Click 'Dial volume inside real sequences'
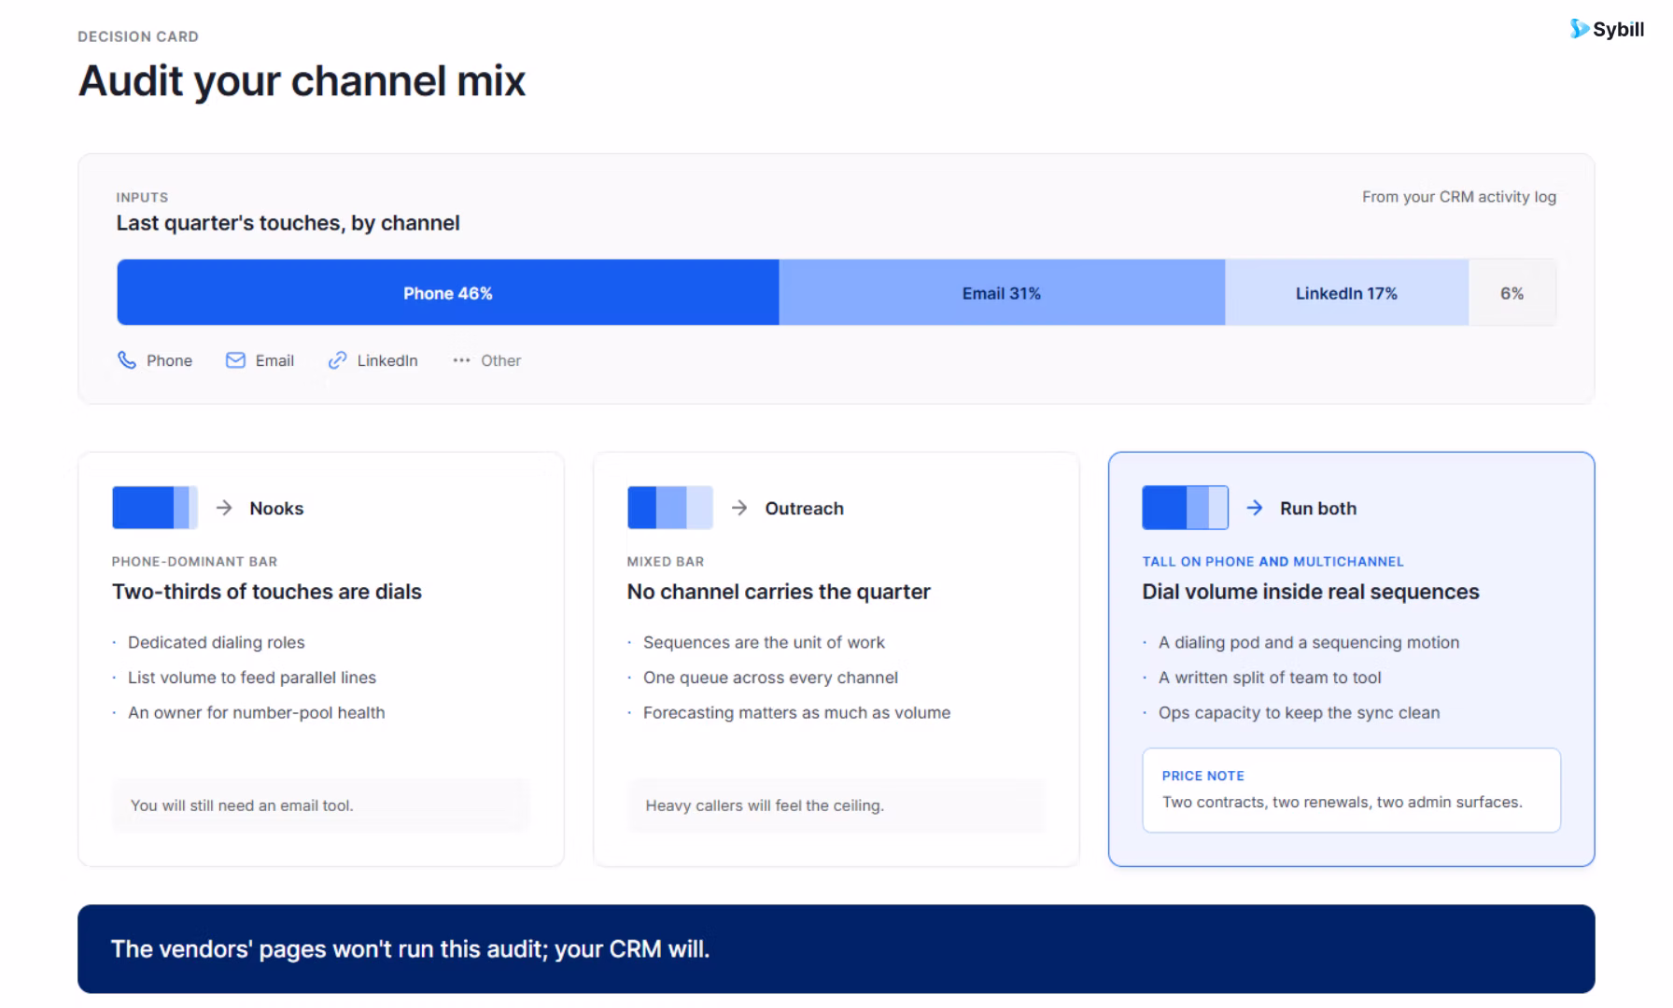 [1311, 592]
